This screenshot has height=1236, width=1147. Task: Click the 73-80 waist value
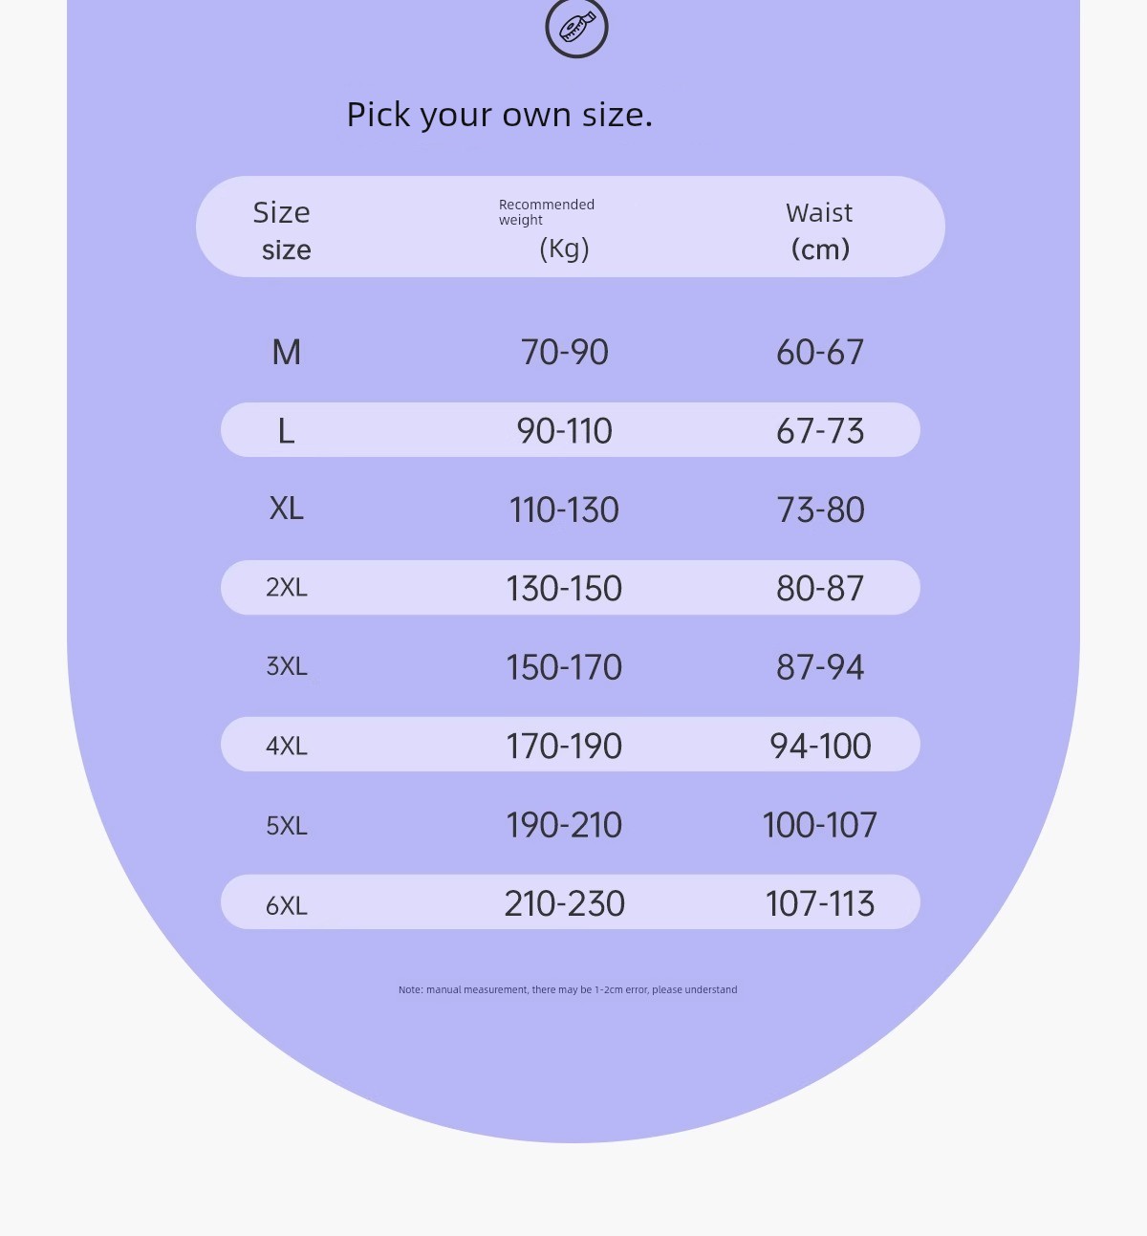[x=821, y=510]
